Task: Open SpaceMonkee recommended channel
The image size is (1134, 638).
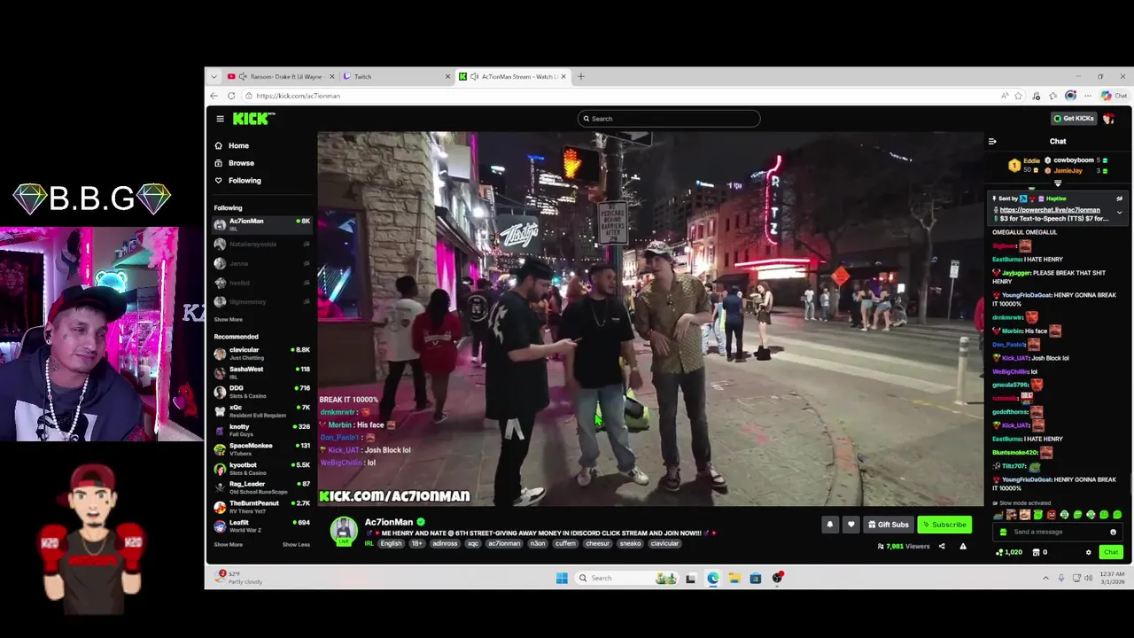Action: point(261,448)
